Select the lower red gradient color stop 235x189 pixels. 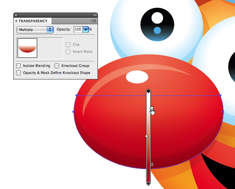coord(152,164)
